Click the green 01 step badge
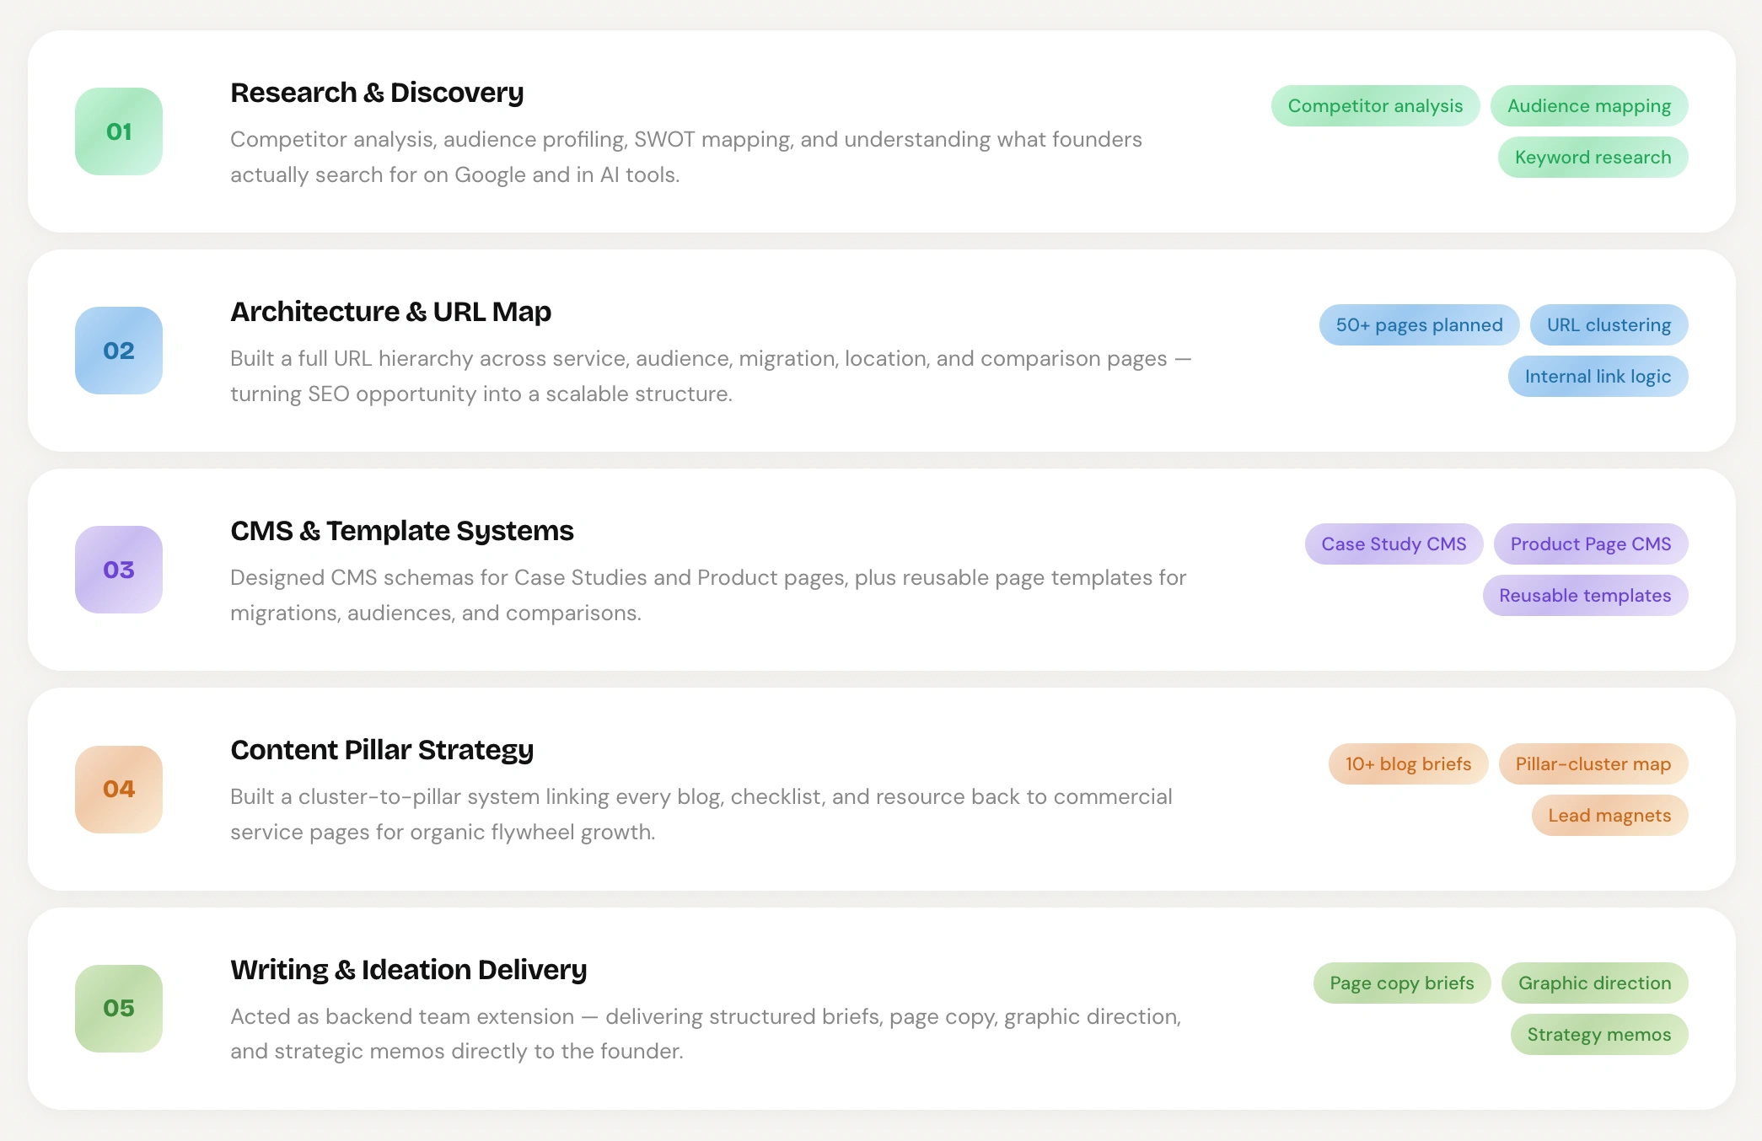 point(119,131)
